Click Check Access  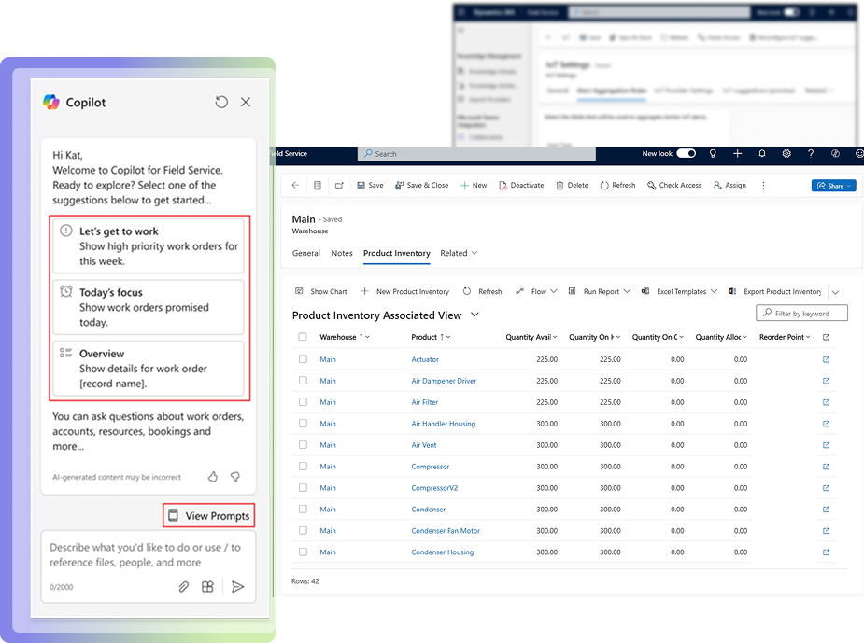[674, 186]
